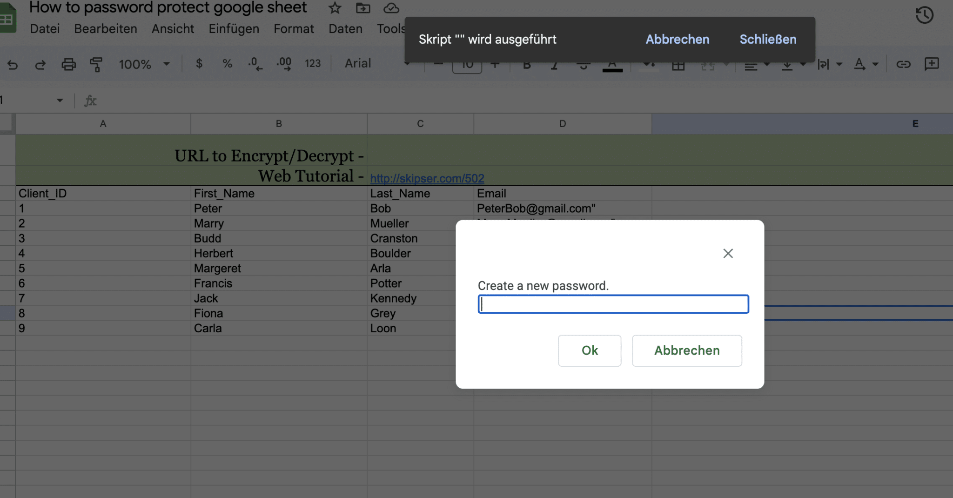Open the 123 number formats menu
The width and height of the screenshot is (953, 498).
coord(313,64)
